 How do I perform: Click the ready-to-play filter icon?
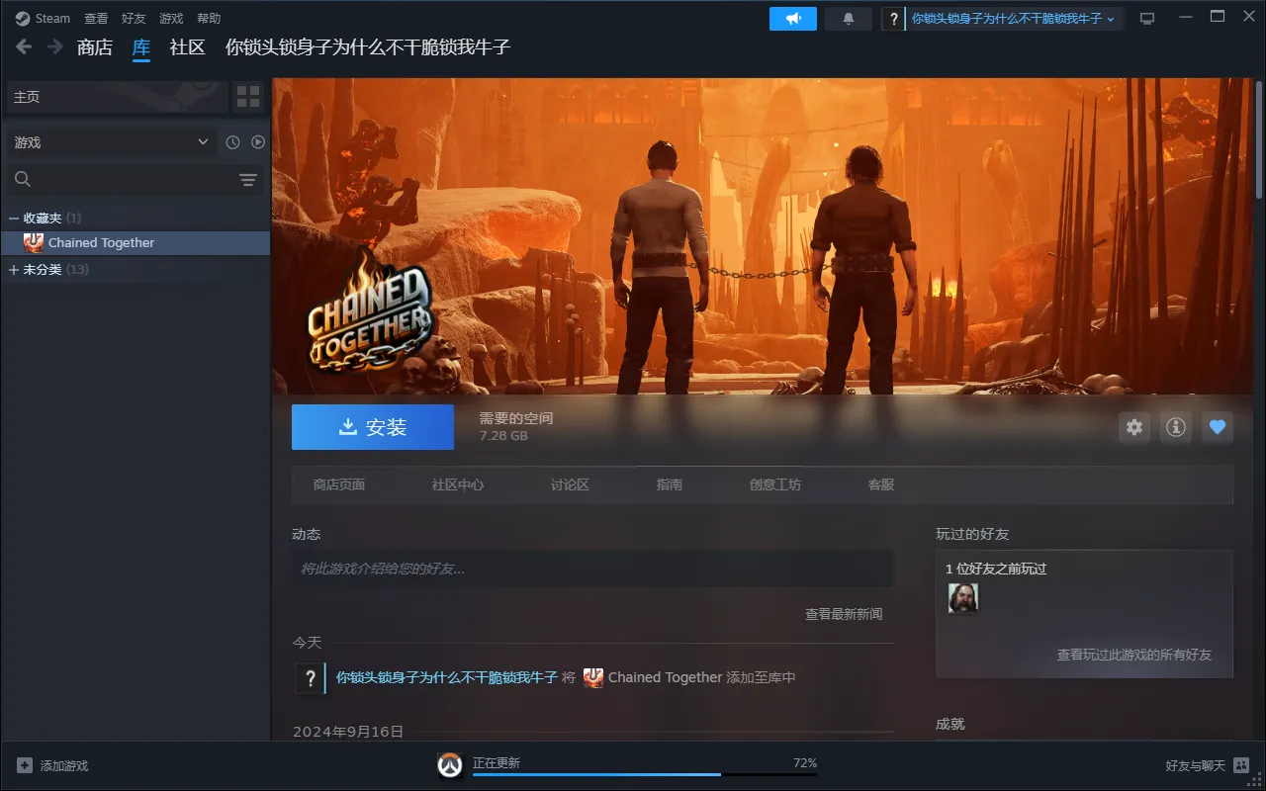click(258, 142)
